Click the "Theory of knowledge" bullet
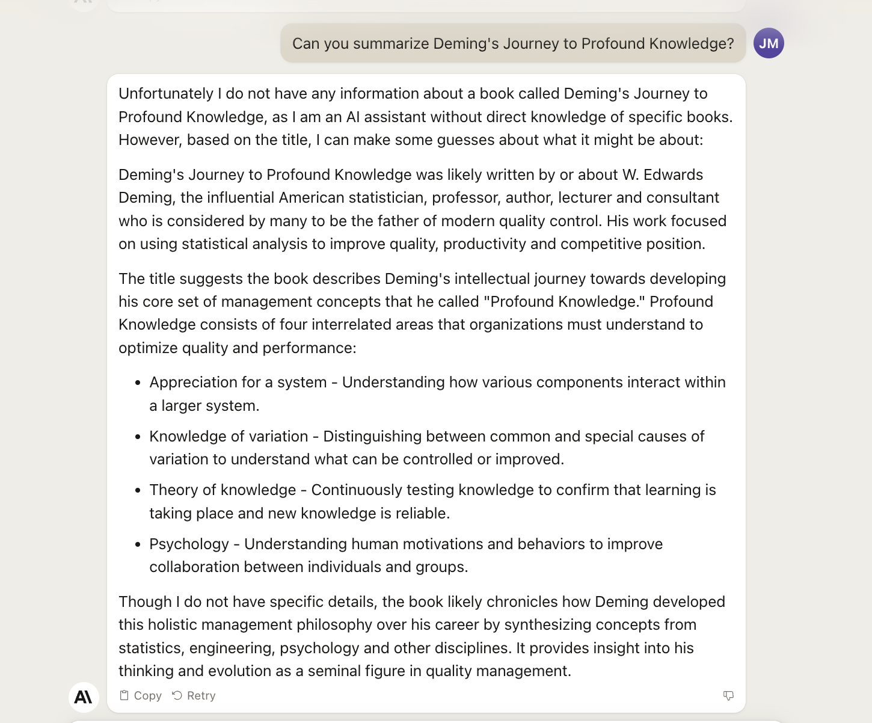This screenshot has width=872, height=723. pos(432,502)
